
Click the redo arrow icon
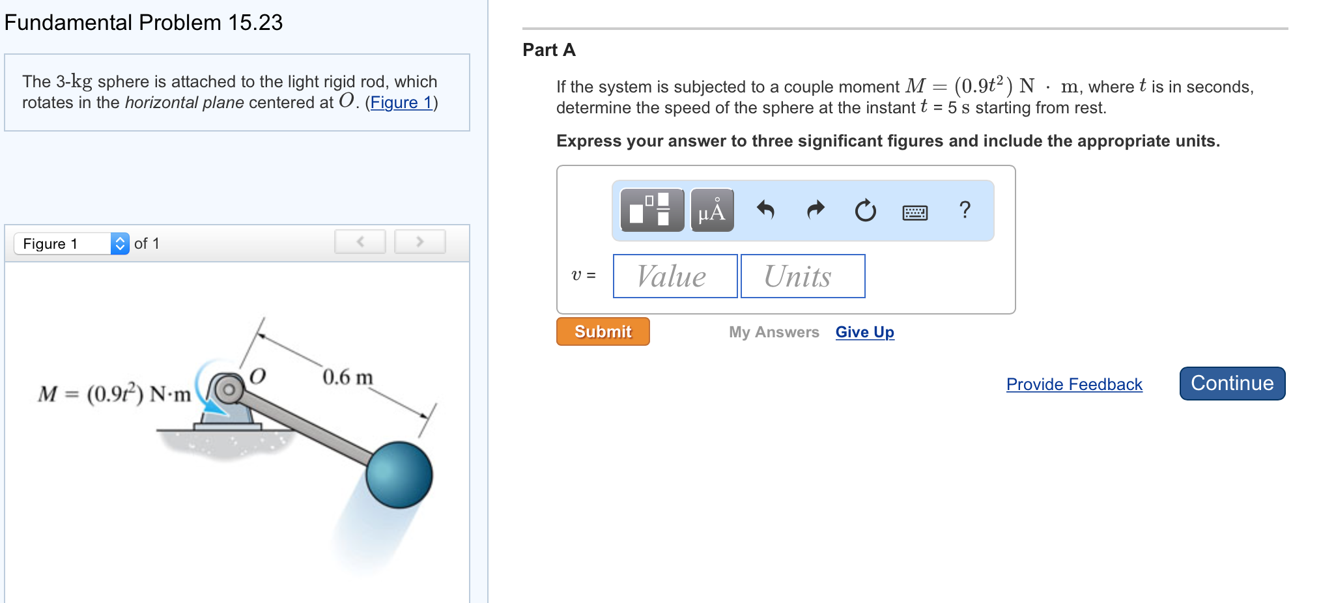pos(816,210)
